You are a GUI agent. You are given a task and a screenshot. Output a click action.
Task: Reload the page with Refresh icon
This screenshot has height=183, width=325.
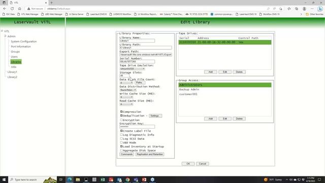pyautogui.click(x=12, y=9)
